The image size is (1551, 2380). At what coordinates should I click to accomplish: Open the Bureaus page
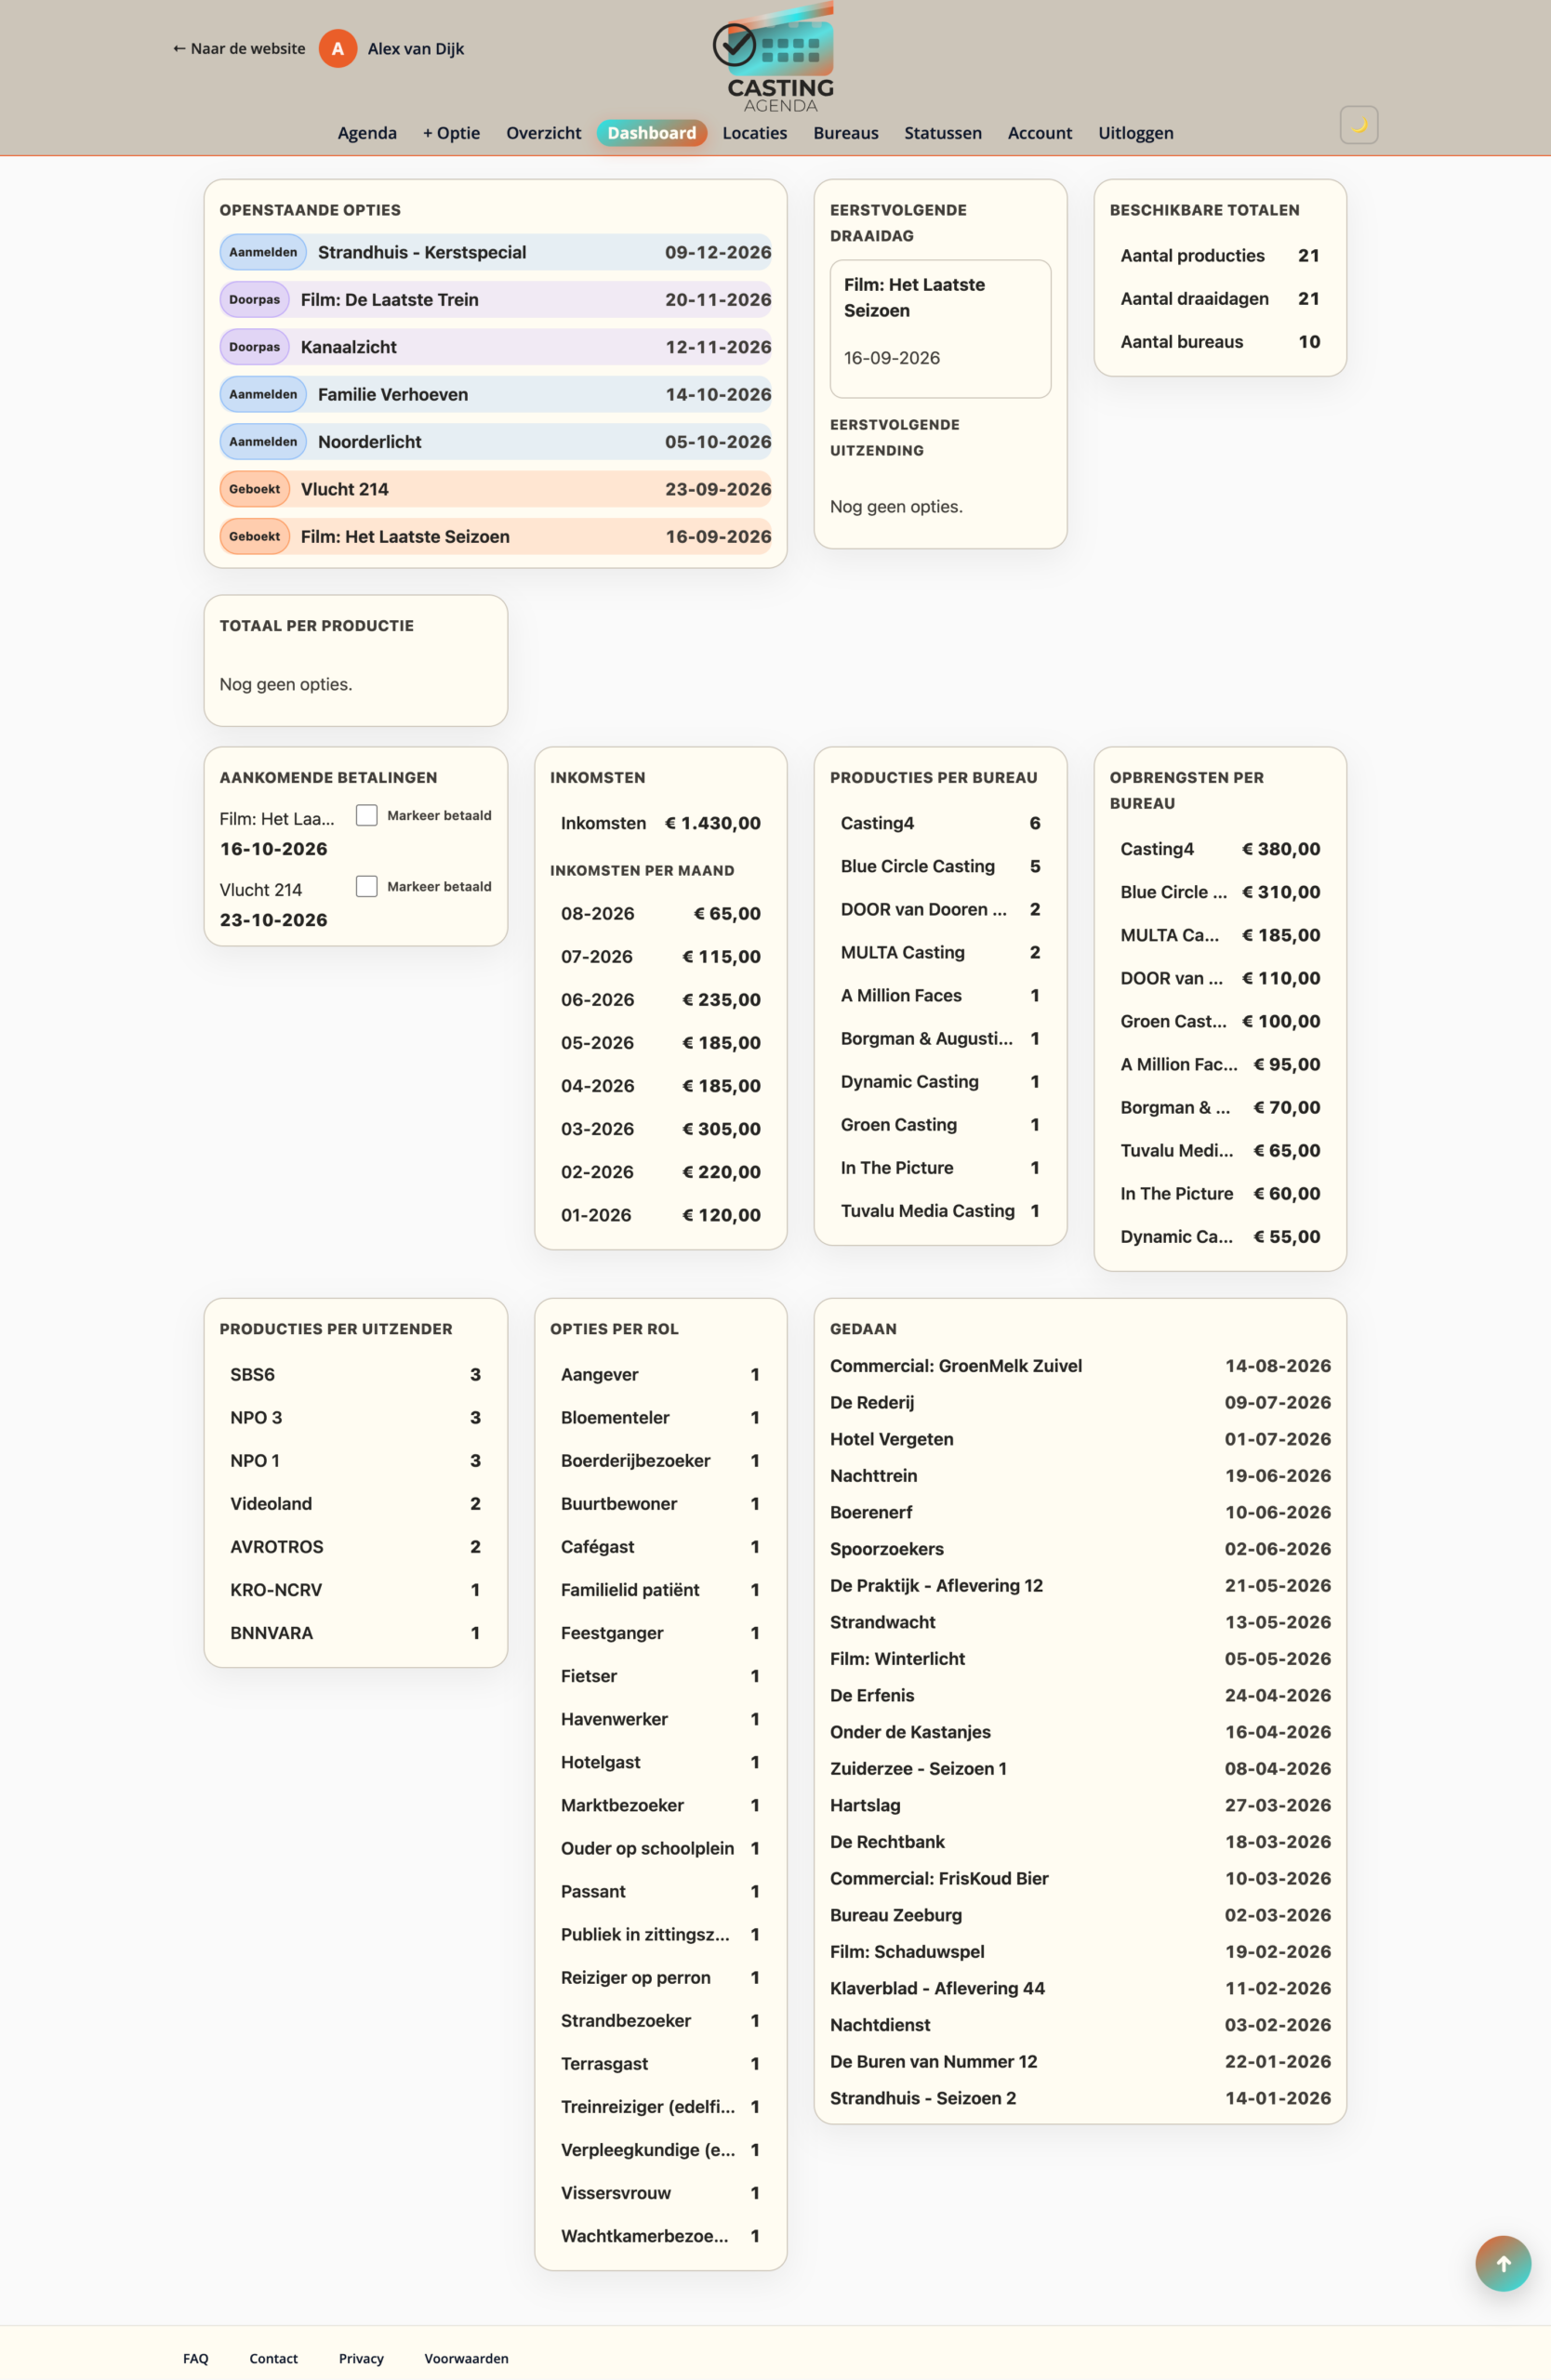coord(845,133)
